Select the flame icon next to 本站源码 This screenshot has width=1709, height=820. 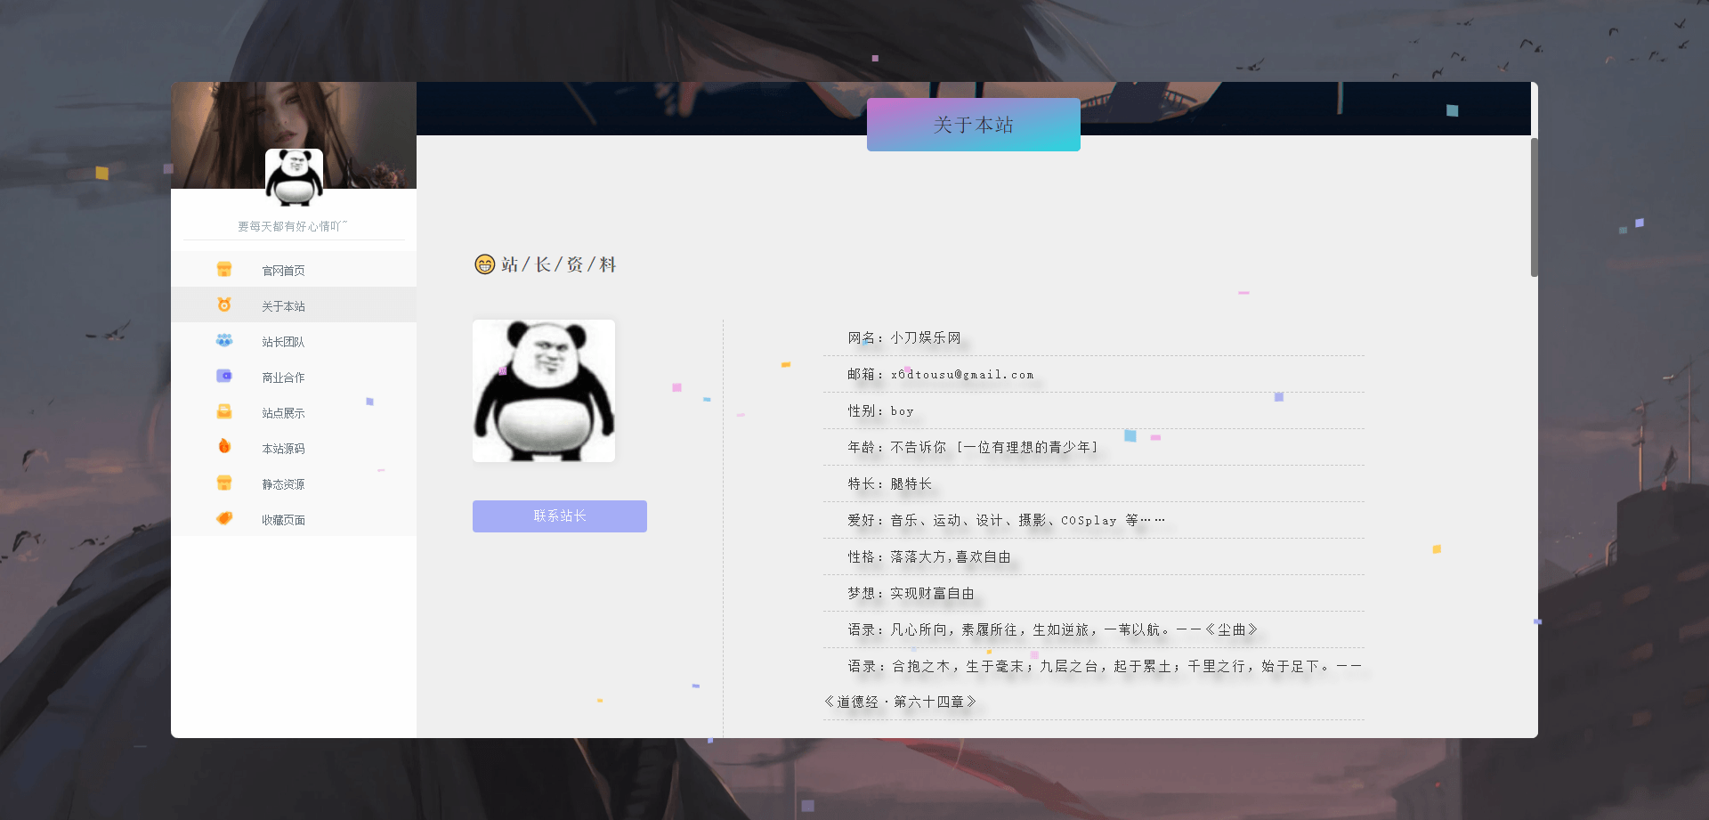pyautogui.click(x=224, y=447)
